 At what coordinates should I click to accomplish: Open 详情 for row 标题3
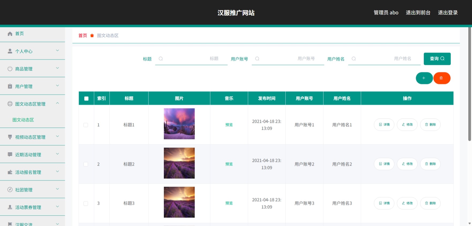coord(384,203)
